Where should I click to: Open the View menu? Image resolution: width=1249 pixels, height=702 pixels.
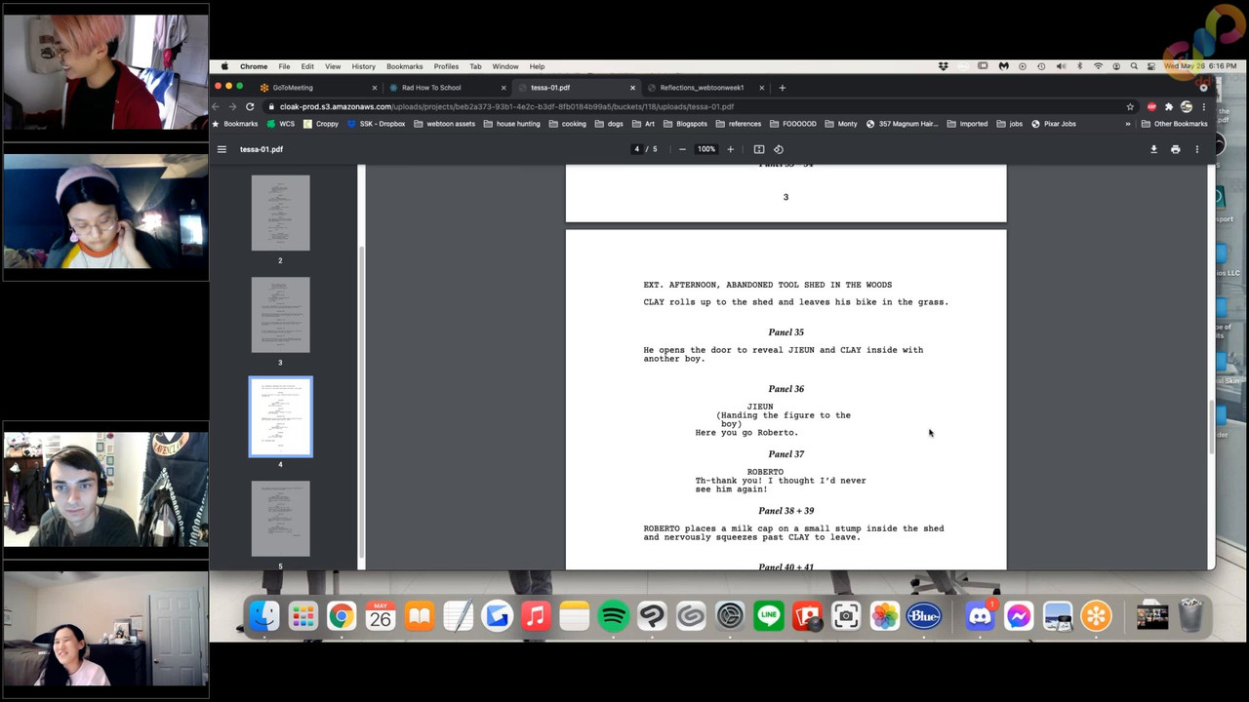click(333, 66)
